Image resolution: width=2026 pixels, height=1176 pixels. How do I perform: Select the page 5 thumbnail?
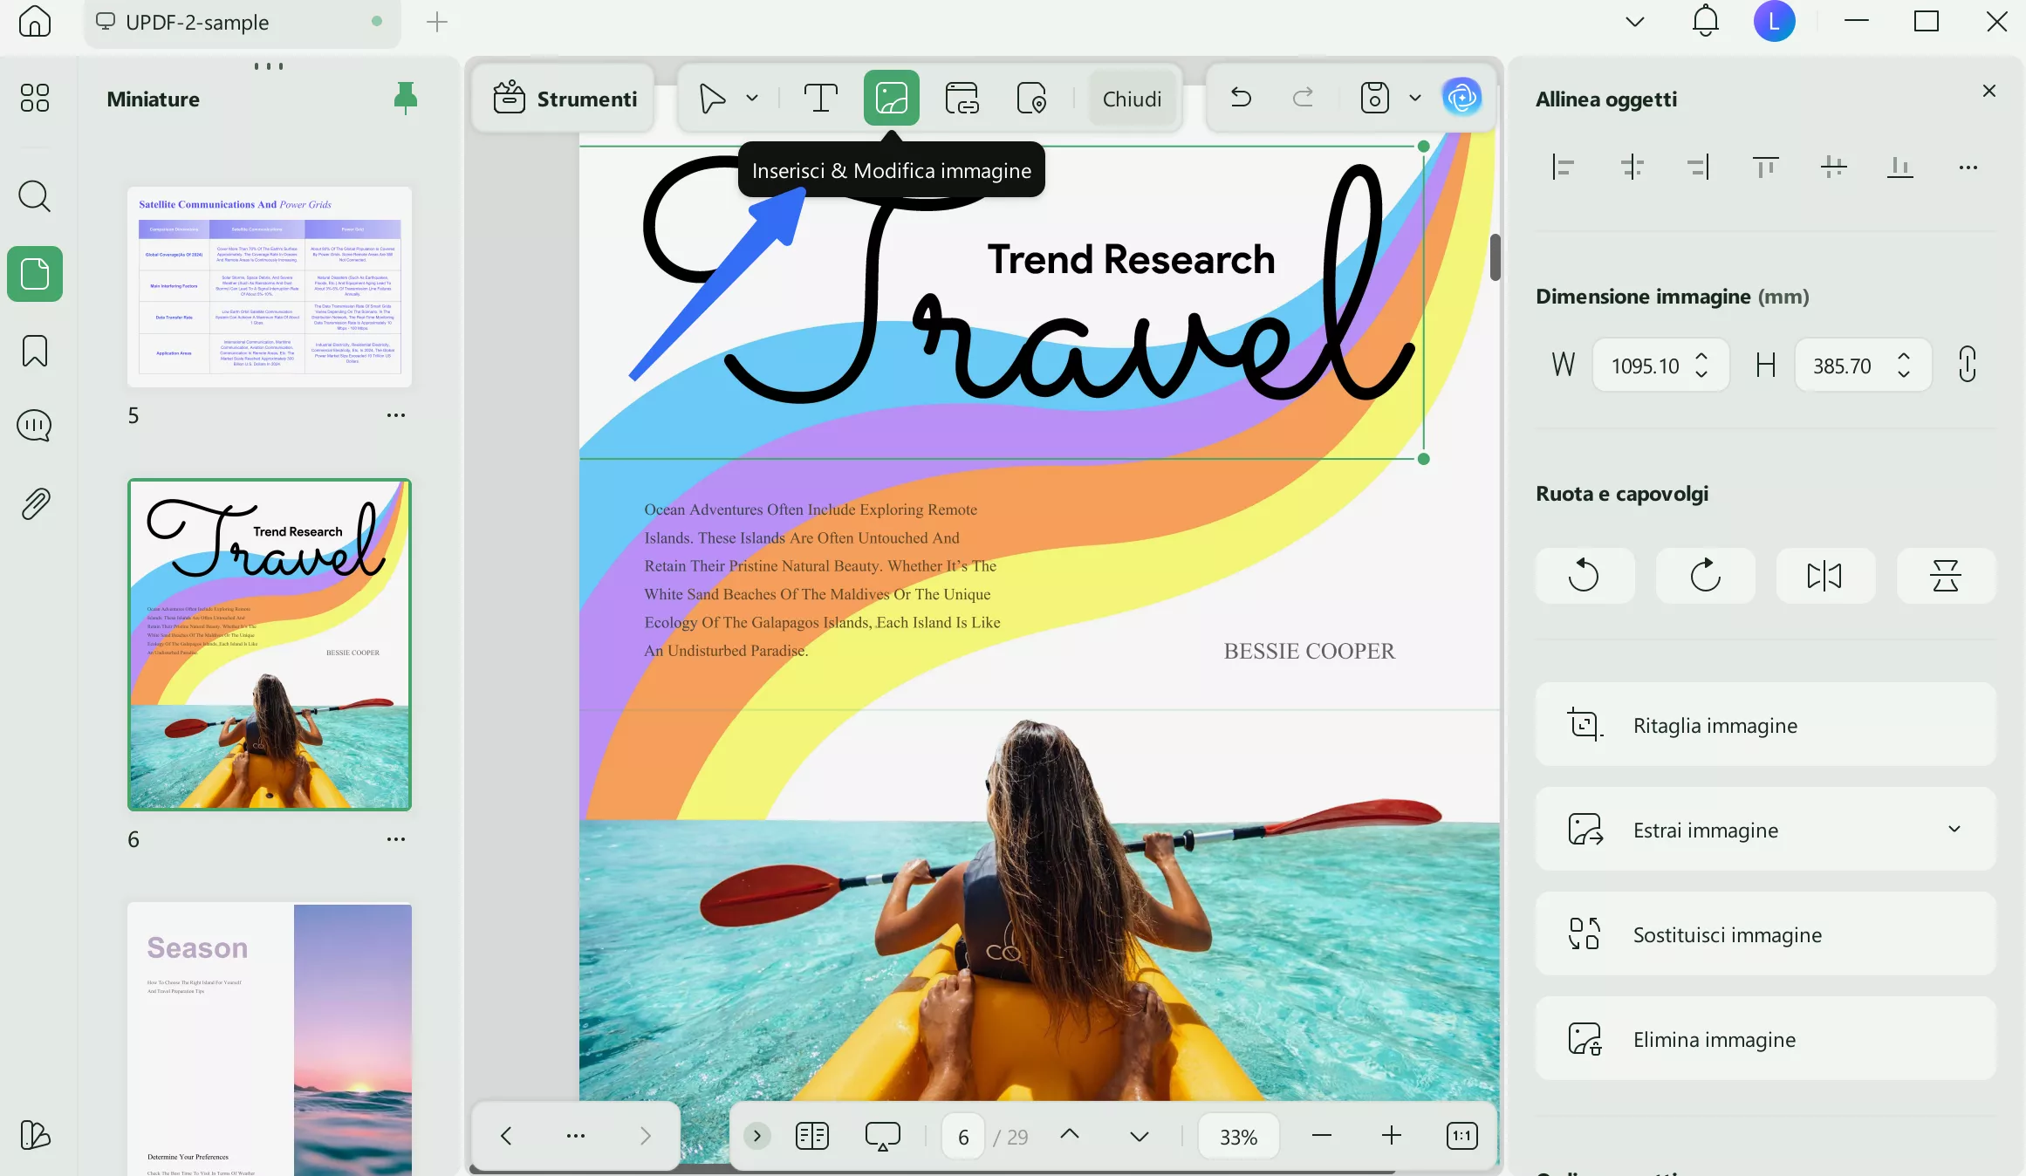coord(270,286)
